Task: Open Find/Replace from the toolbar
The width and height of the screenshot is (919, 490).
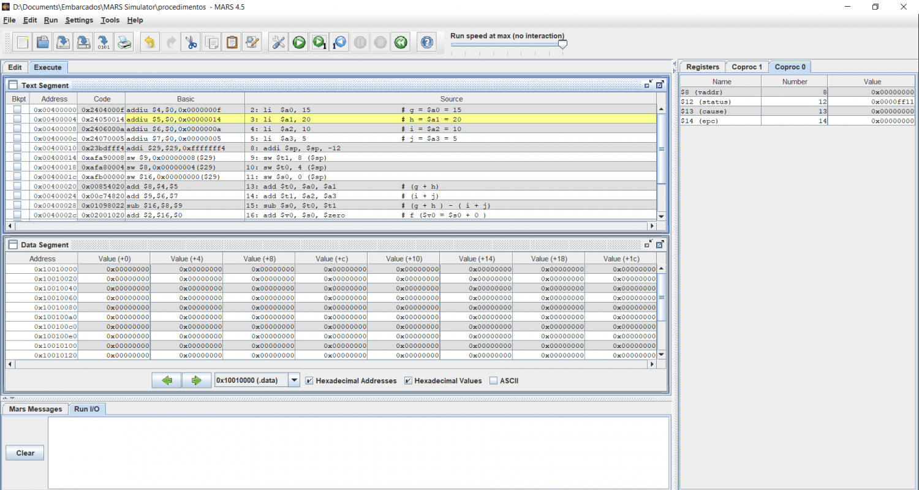Action: (x=252, y=42)
